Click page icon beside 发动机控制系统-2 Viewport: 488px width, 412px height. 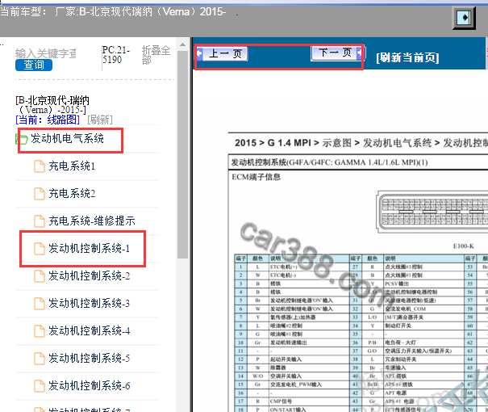[40, 275]
